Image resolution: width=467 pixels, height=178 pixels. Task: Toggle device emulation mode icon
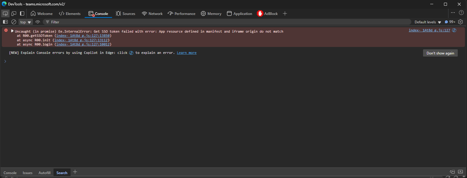point(14,13)
